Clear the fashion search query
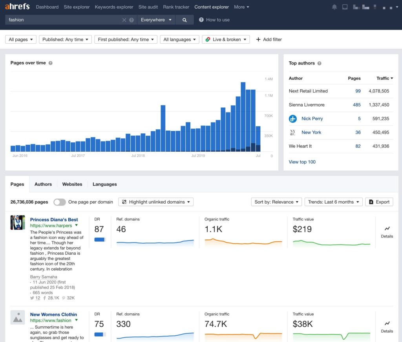 tap(124, 20)
